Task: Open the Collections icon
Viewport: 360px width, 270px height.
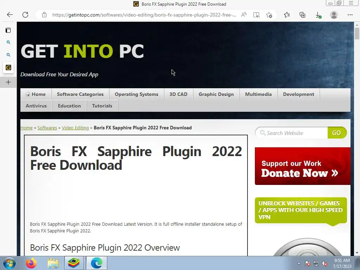Action: 302,15
